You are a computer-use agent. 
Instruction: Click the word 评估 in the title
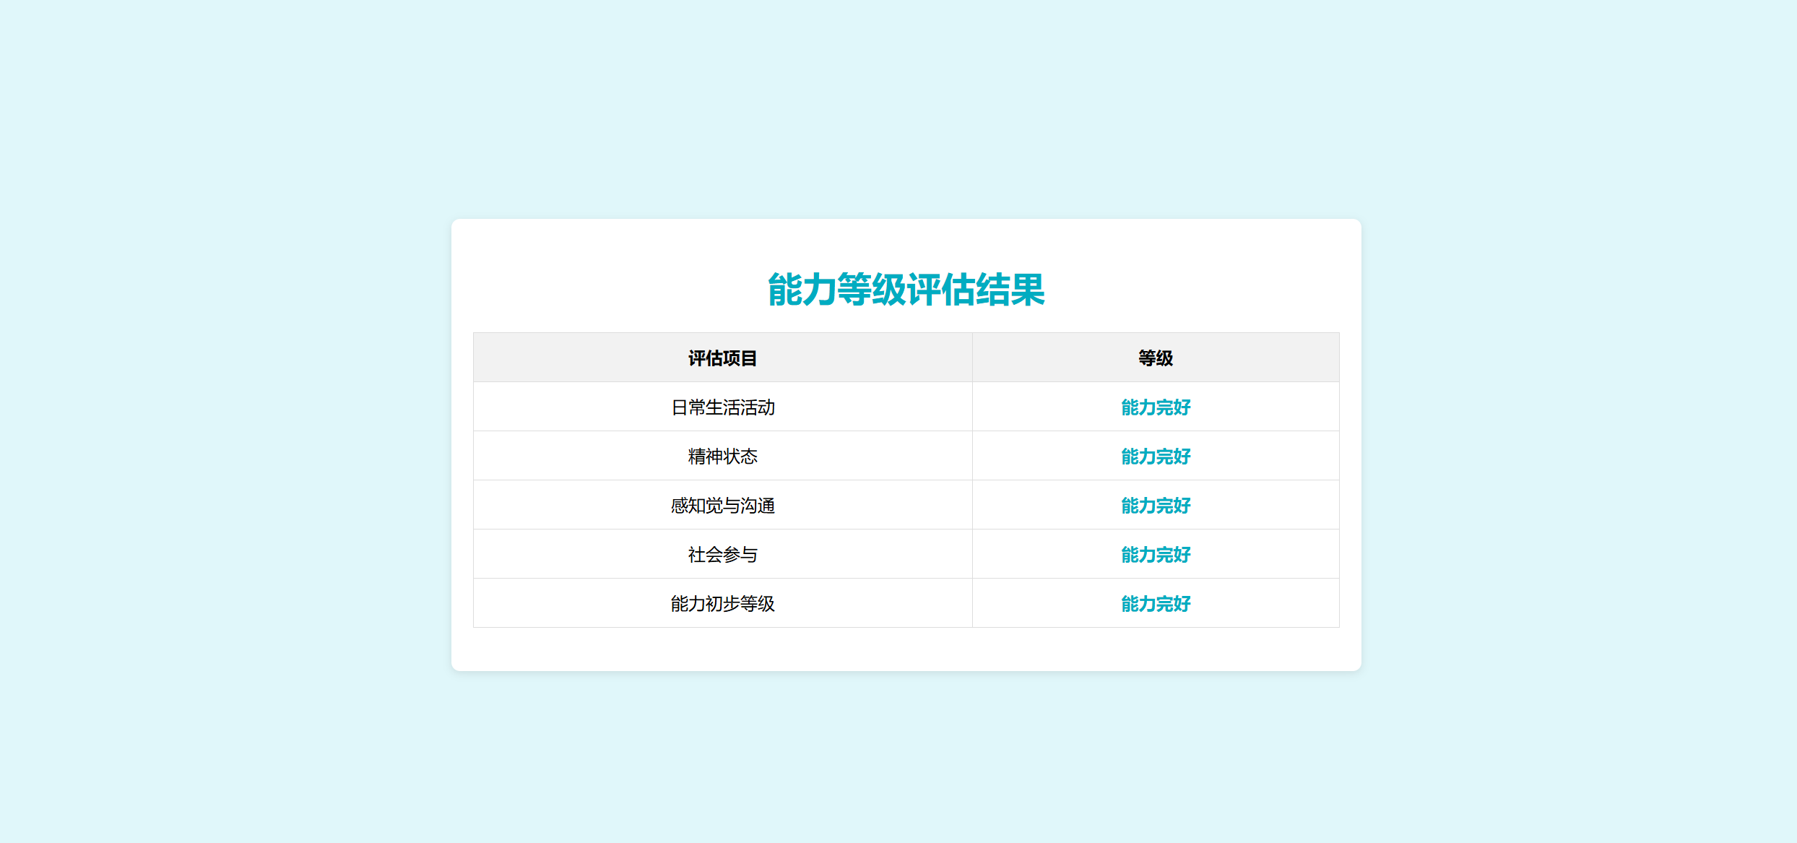pyautogui.click(x=940, y=290)
